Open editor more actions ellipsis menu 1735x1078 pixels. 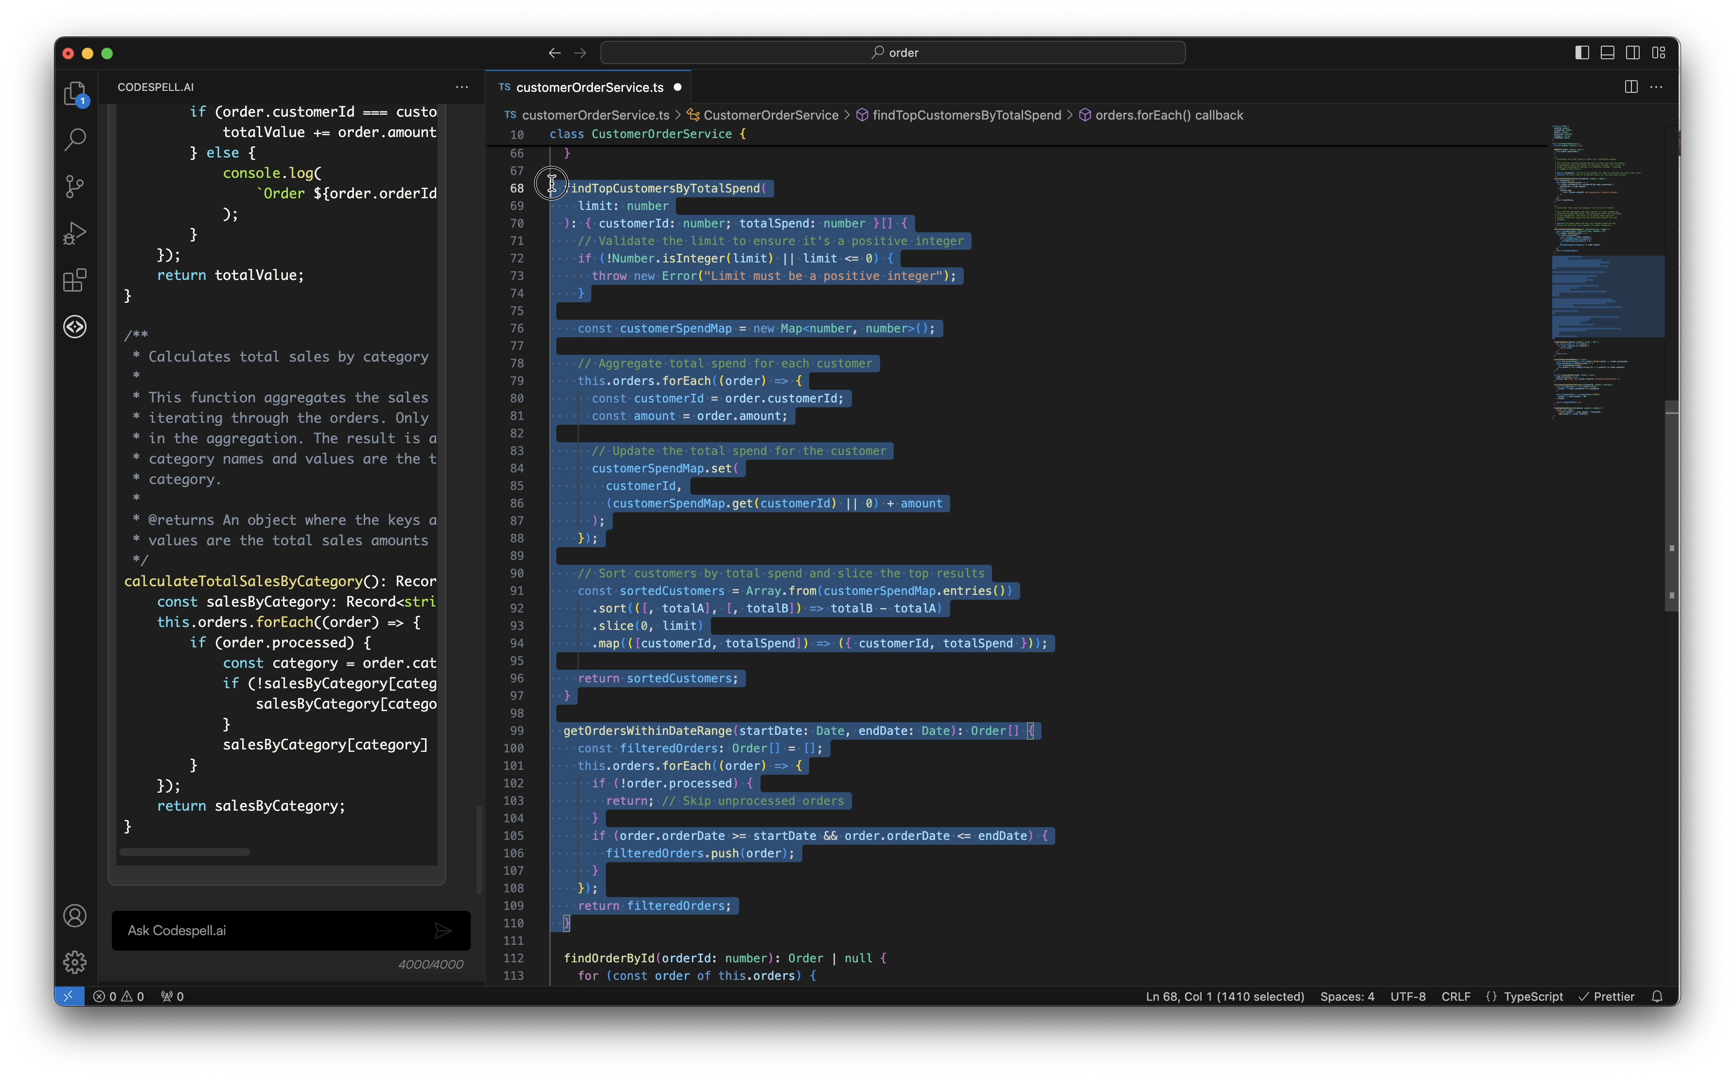coord(1657,87)
